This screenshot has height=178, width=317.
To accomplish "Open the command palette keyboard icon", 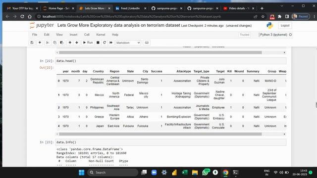I will click(147, 43).
